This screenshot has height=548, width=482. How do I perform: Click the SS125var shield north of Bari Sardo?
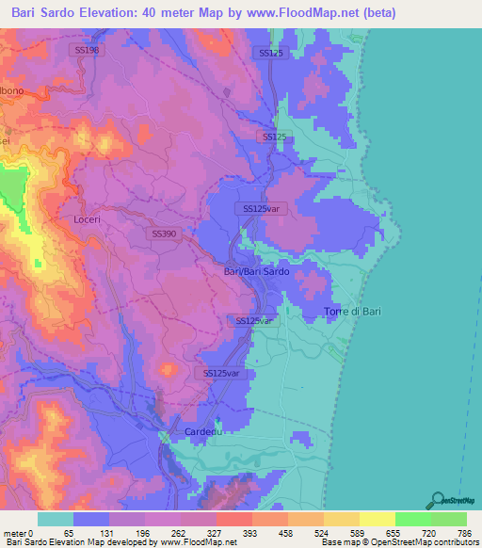pos(261,209)
